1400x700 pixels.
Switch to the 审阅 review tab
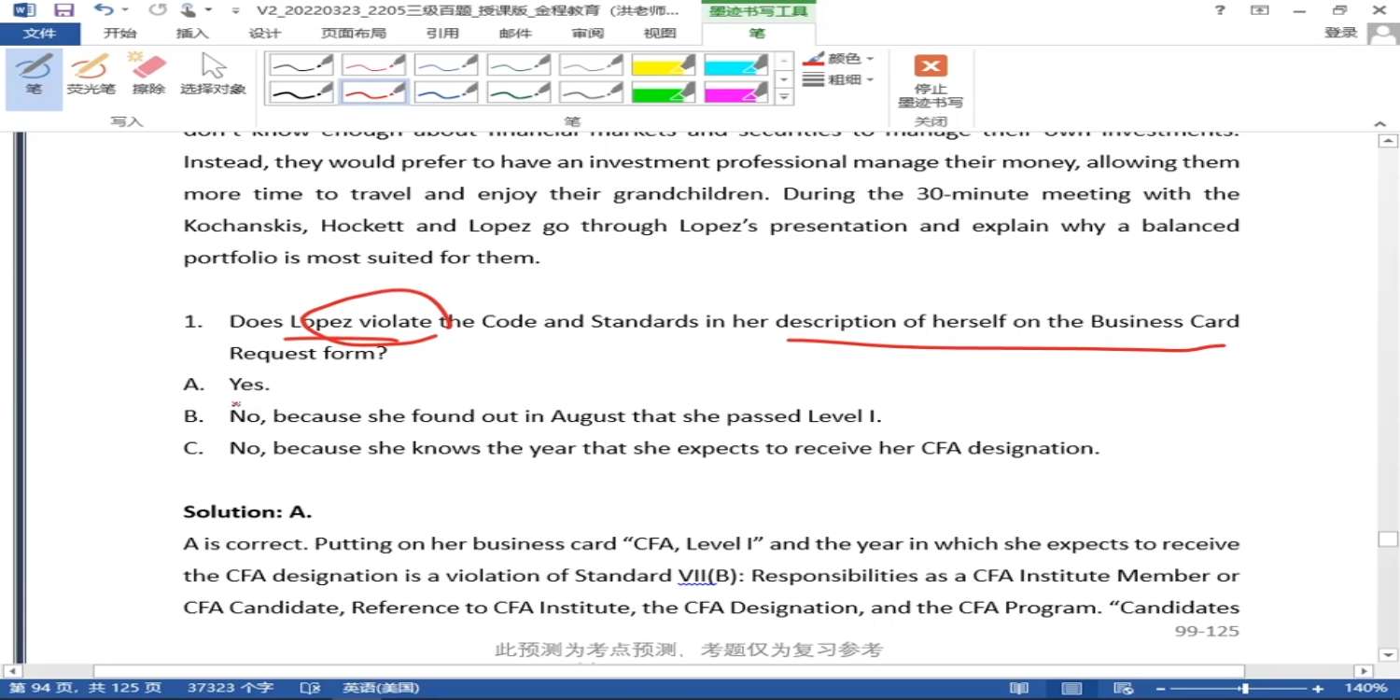588,34
